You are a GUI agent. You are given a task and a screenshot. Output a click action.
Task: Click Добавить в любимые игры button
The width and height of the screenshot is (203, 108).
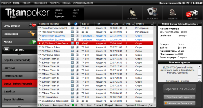pyautogui.click(x=180, y=103)
